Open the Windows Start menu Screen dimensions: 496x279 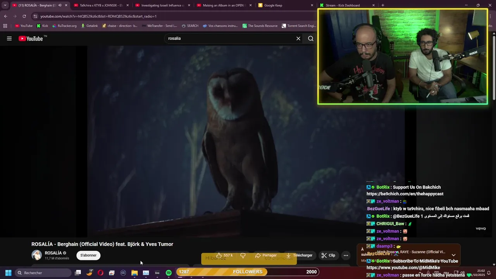pos(8,273)
